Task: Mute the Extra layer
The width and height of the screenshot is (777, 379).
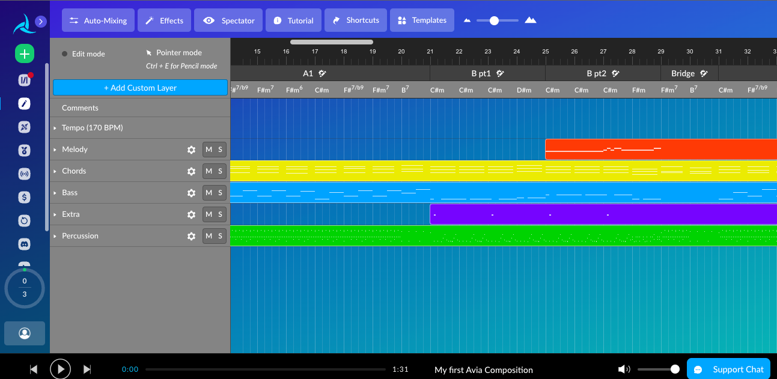Action: [209, 214]
